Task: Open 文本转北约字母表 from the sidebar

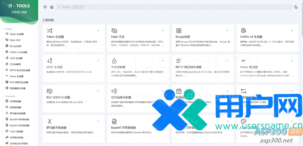Action: [19, 143]
